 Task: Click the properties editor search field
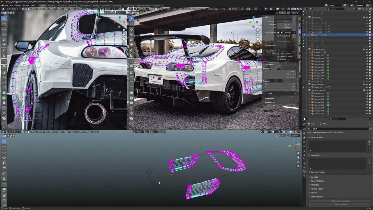click(337, 119)
